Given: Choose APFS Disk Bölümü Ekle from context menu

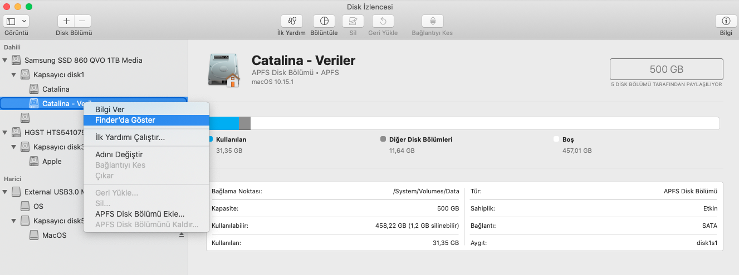Looking at the screenshot, I should tap(146, 214).
